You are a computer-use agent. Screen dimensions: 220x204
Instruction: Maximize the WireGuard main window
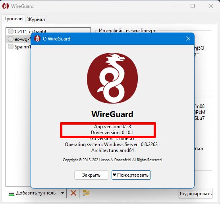point(193,6)
